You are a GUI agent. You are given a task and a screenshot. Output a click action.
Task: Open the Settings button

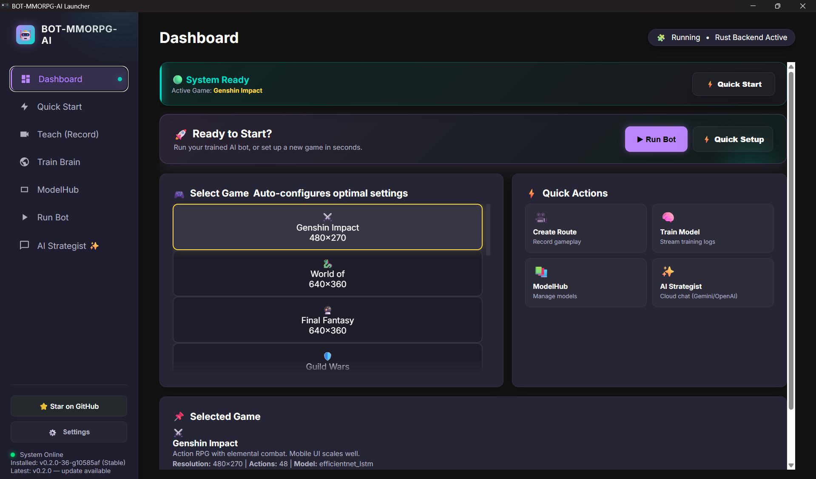tap(69, 432)
